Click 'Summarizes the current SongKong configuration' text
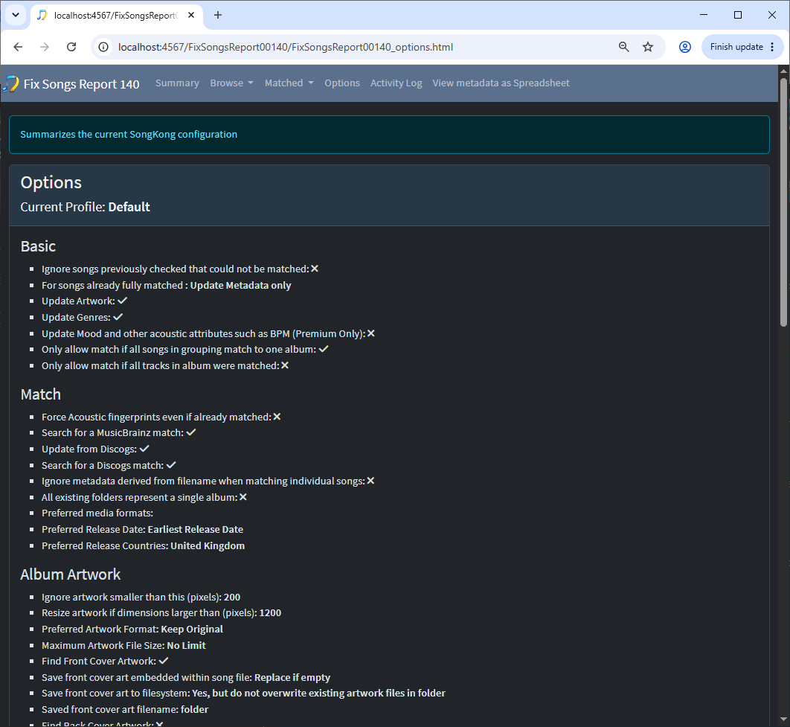Image resolution: width=790 pixels, height=727 pixels. click(129, 135)
